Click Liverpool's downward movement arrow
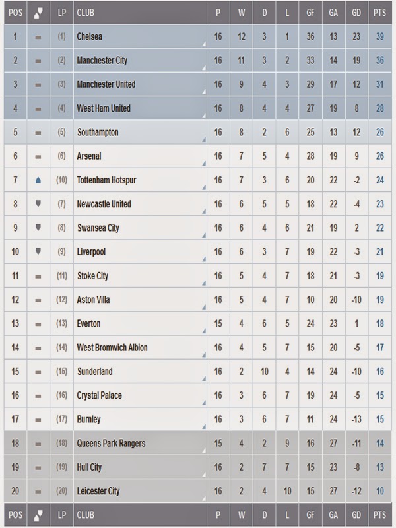The height and width of the screenshot is (528, 396). coord(38,251)
